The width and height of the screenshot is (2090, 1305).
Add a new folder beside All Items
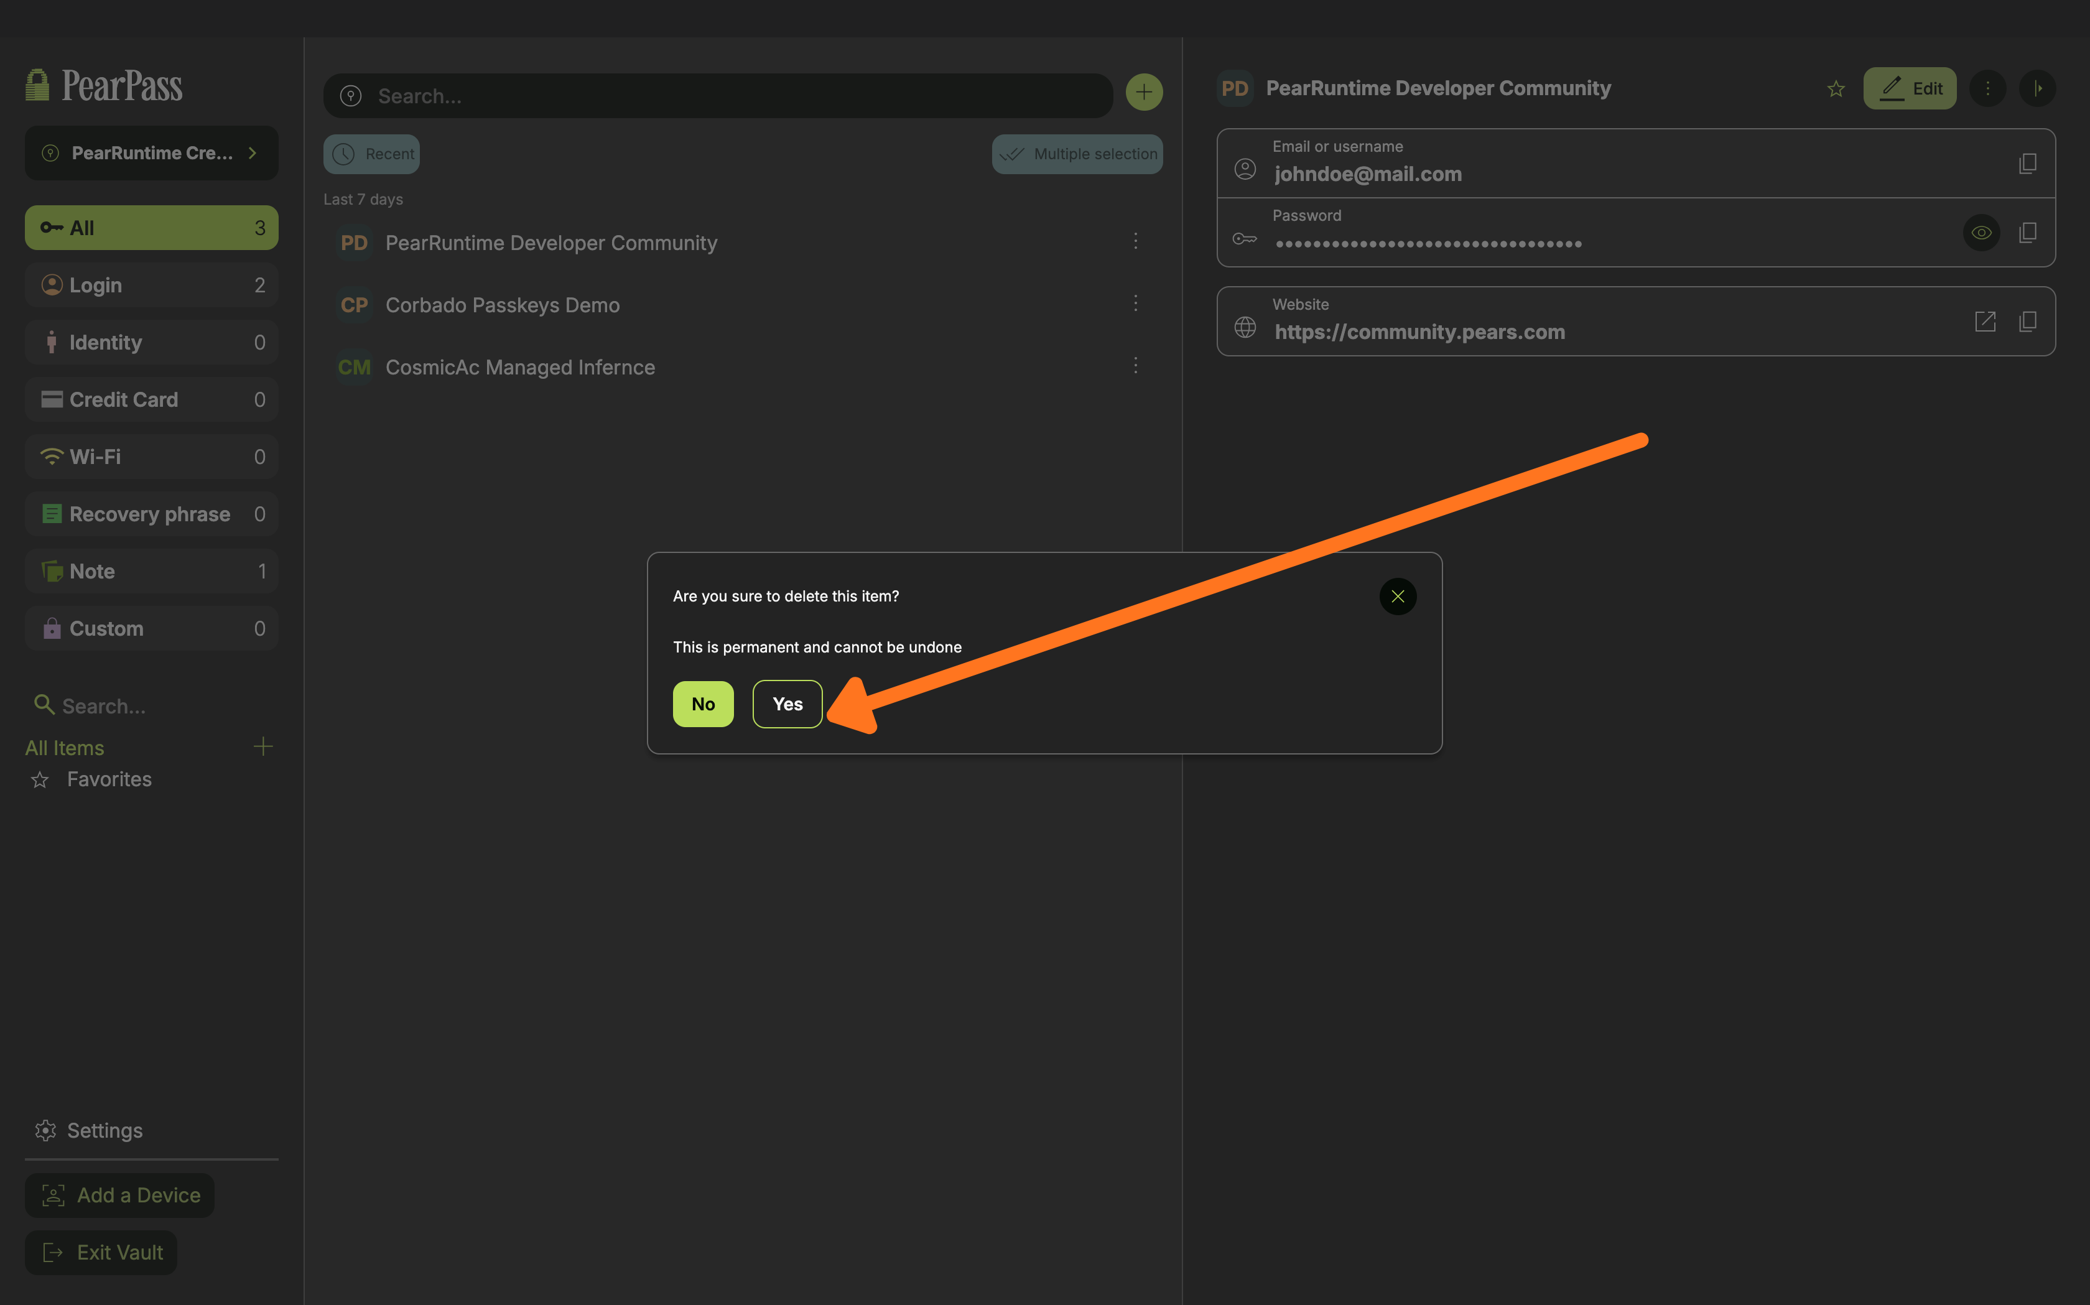(x=263, y=746)
